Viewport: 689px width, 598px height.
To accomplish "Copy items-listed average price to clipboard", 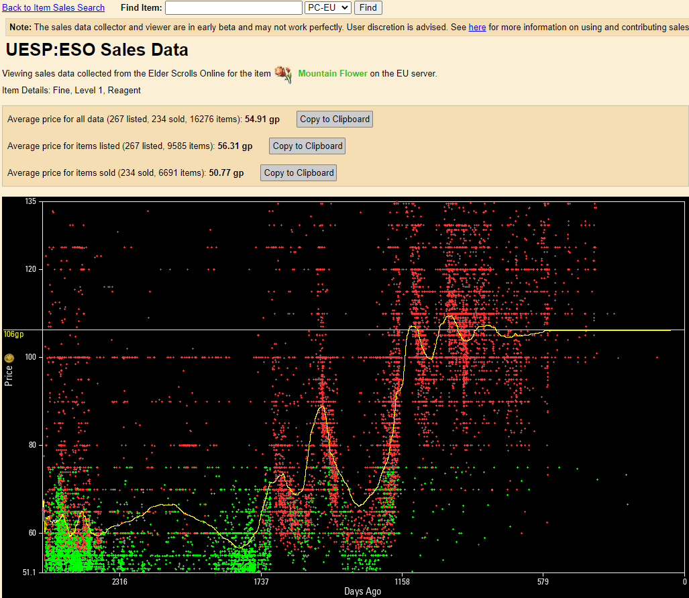I will tap(307, 146).
